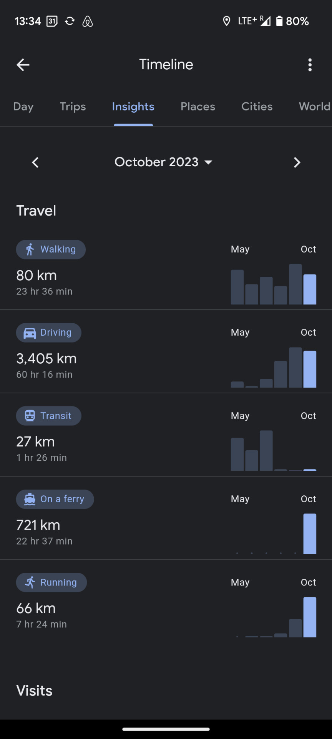This screenshot has height=739, width=332.
Task: Tap the highlighted Oct bar in ferry chart
Action: pyautogui.click(x=310, y=534)
